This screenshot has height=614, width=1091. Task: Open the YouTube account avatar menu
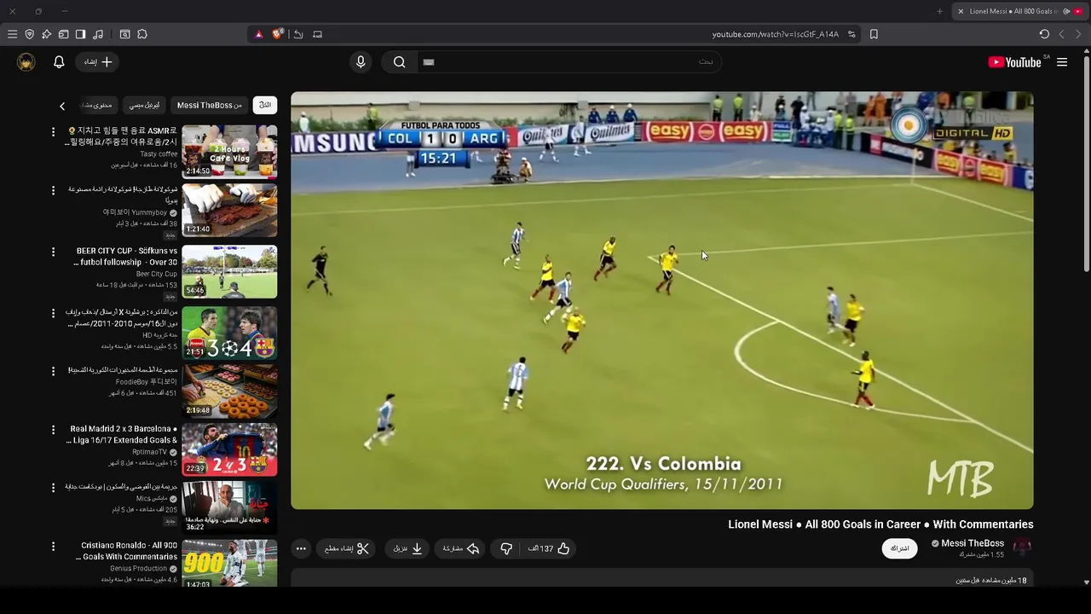[26, 61]
